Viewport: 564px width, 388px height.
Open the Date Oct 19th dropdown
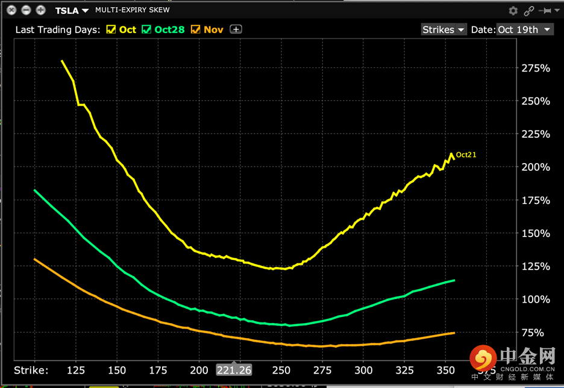[x=524, y=29]
